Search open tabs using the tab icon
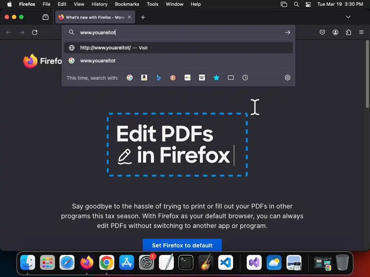This screenshot has width=370, height=277. (x=231, y=78)
